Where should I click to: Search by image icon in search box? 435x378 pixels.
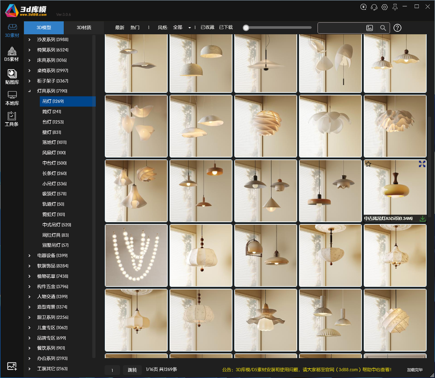(x=370, y=28)
